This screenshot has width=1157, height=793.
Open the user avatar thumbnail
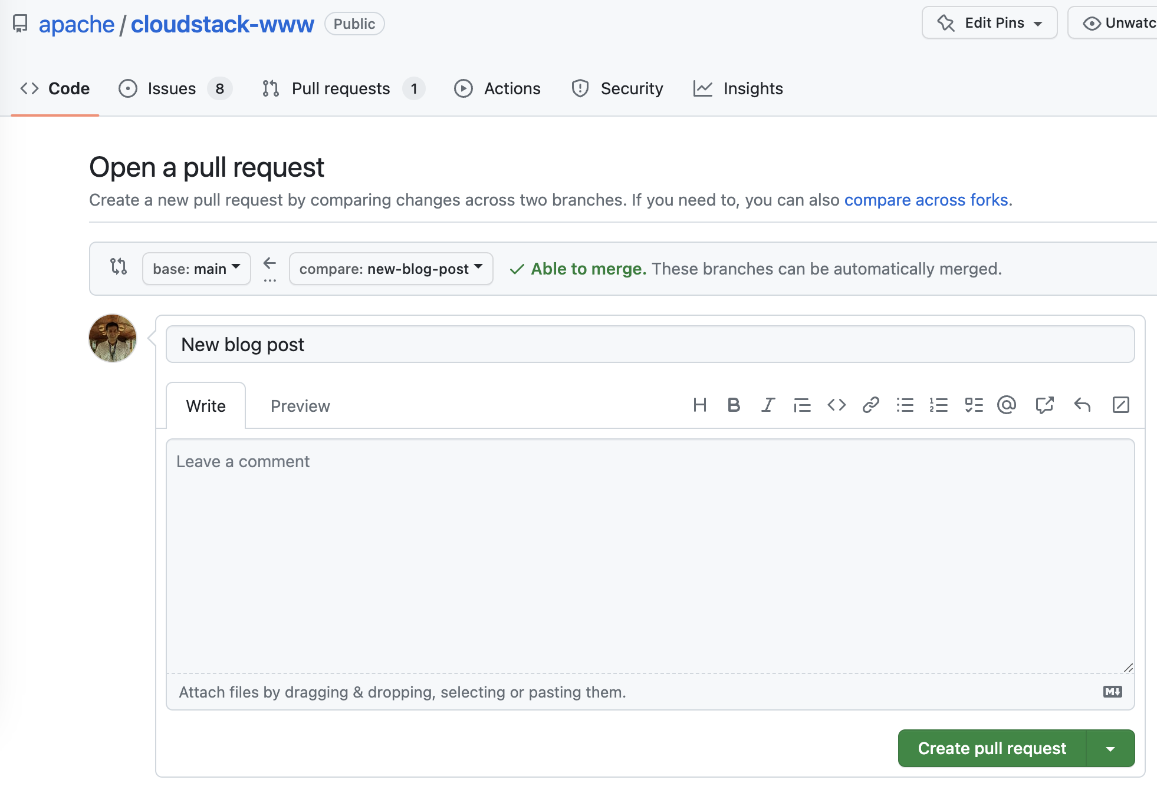[x=113, y=338]
